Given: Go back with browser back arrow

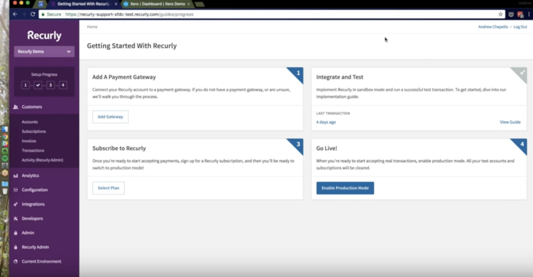Looking at the screenshot, I should pos(15,14).
